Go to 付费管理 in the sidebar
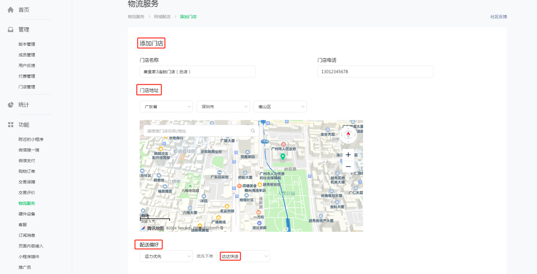Image resolution: width=537 pixels, height=274 pixels. click(27, 76)
